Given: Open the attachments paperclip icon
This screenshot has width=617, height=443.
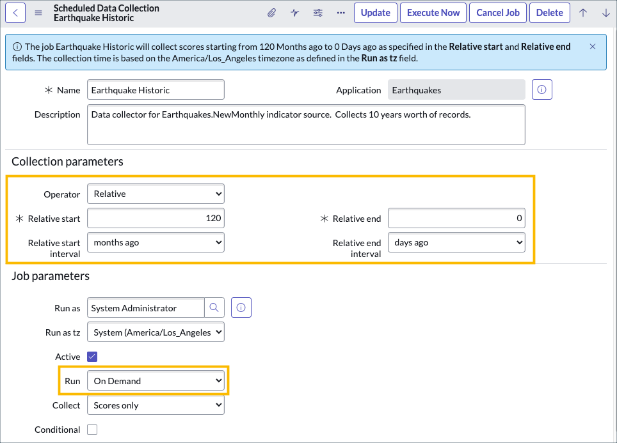Looking at the screenshot, I should [x=271, y=12].
